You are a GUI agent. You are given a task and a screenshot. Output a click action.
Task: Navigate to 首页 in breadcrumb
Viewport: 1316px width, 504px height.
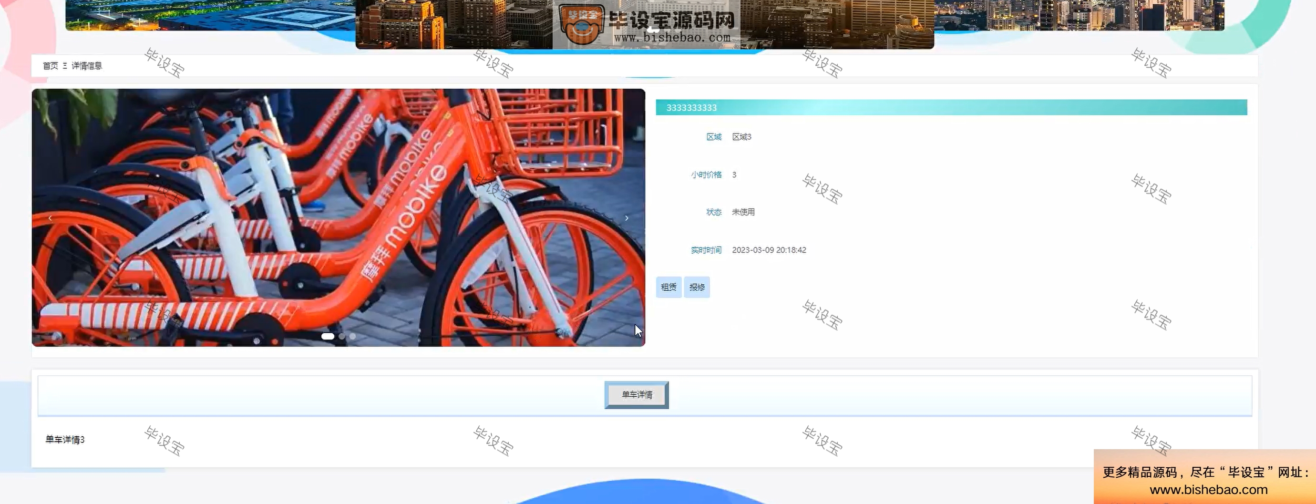coord(51,66)
